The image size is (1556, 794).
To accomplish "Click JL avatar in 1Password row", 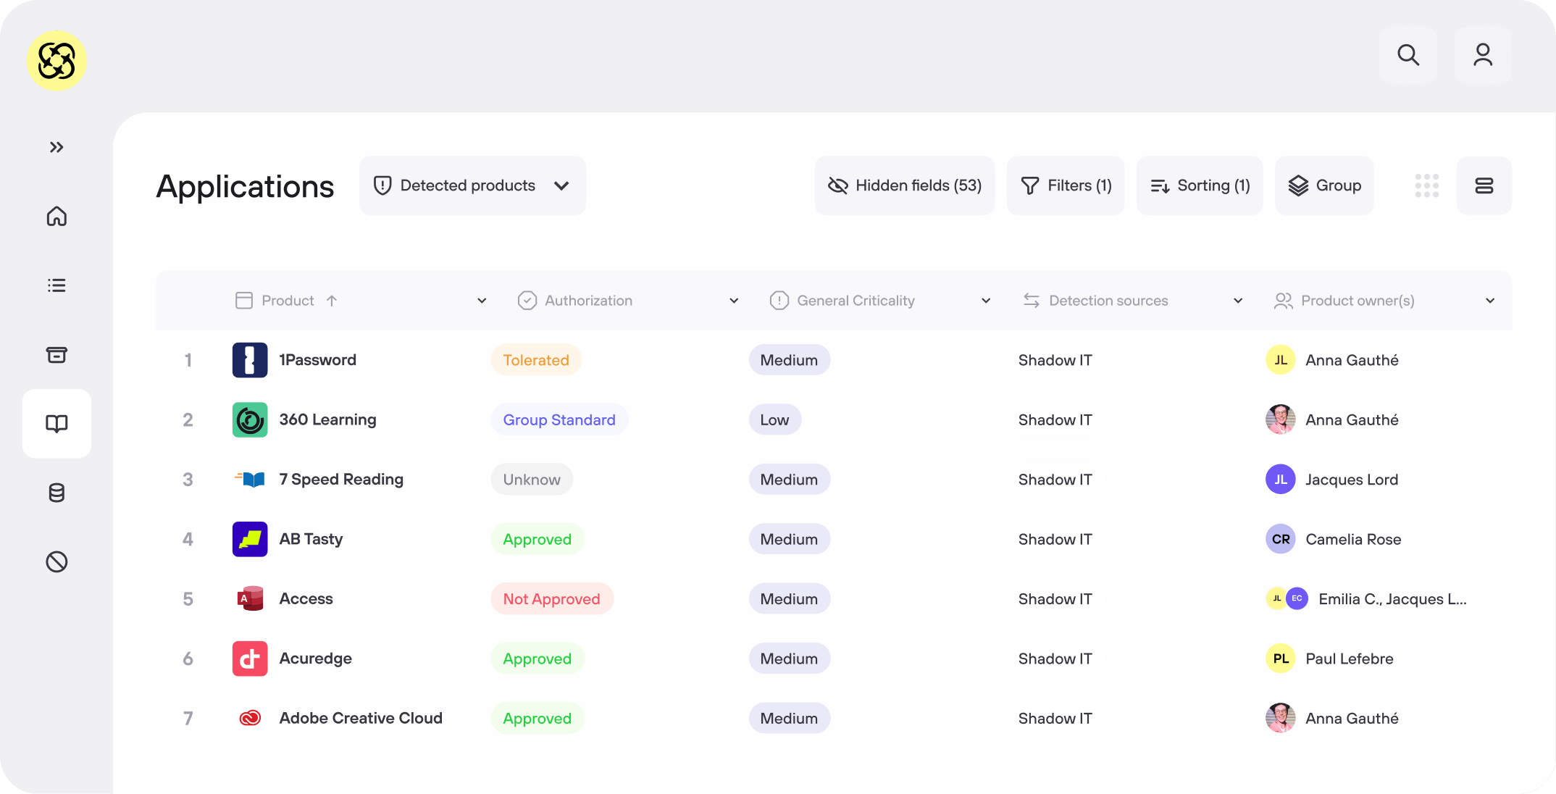I will (x=1281, y=360).
